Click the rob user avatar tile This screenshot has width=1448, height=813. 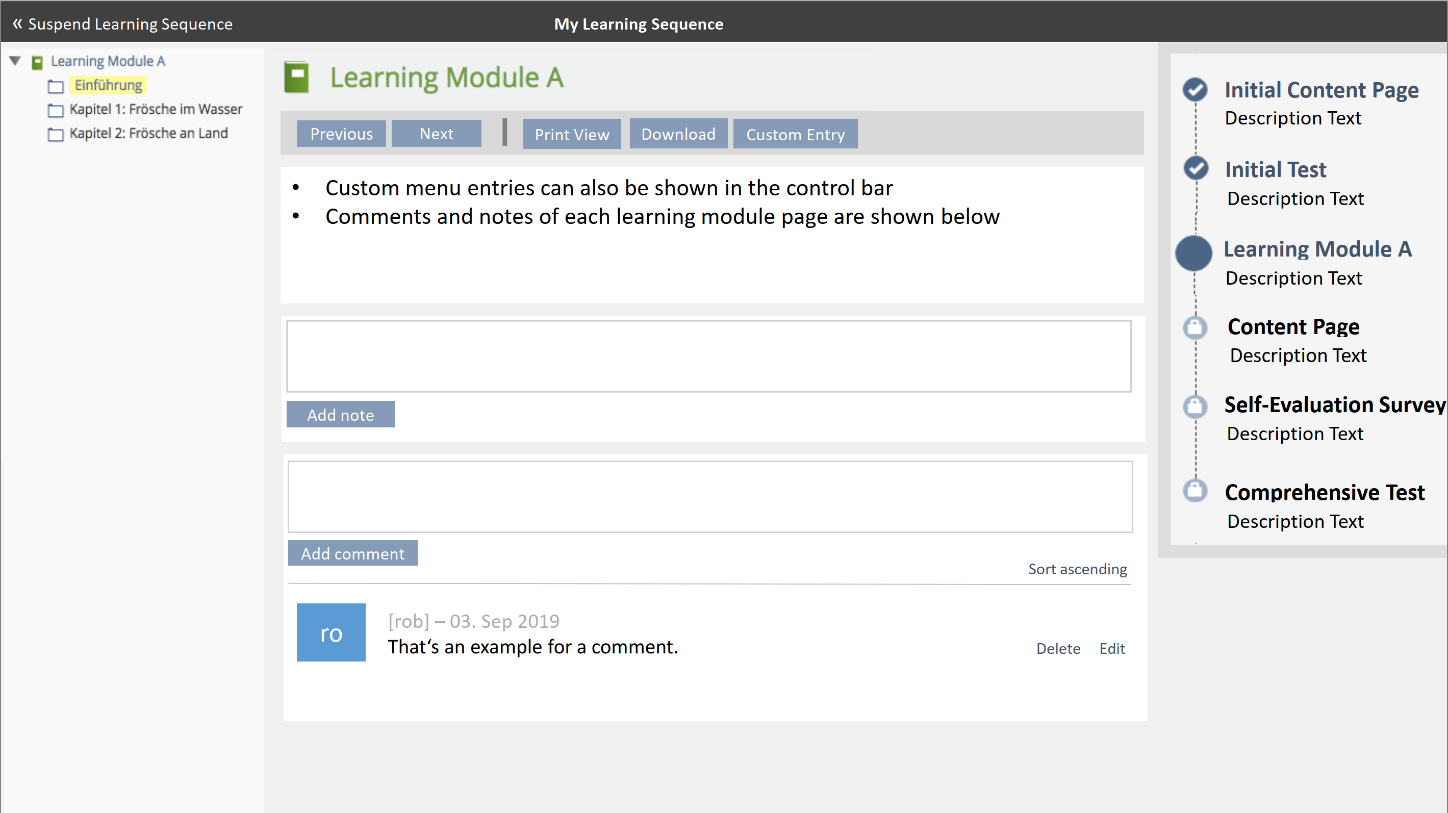tap(331, 632)
